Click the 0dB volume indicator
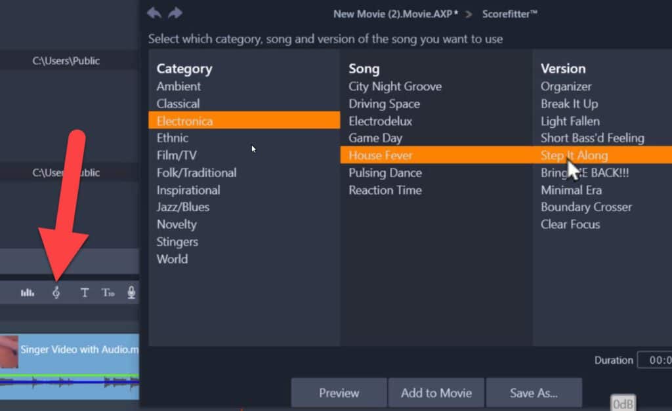 (622, 403)
